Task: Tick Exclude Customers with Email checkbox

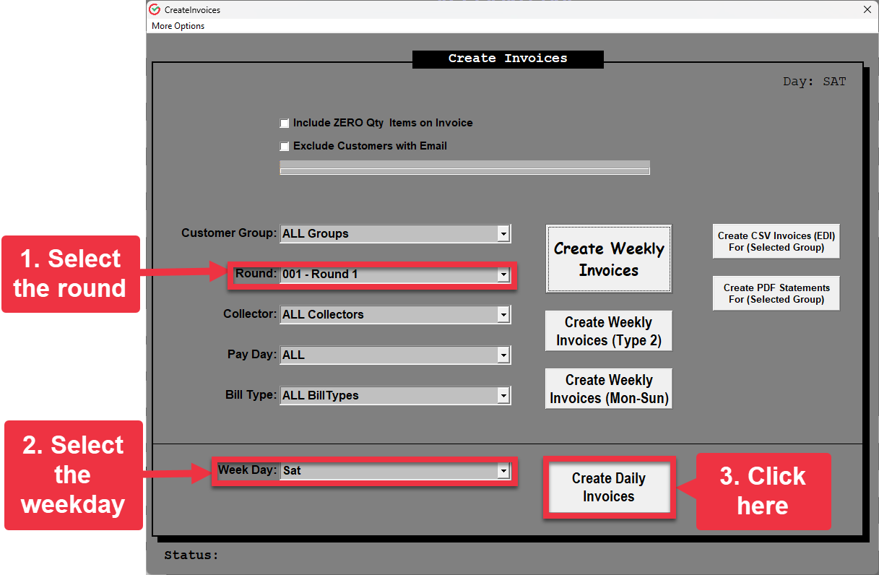Action: point(285,147)
